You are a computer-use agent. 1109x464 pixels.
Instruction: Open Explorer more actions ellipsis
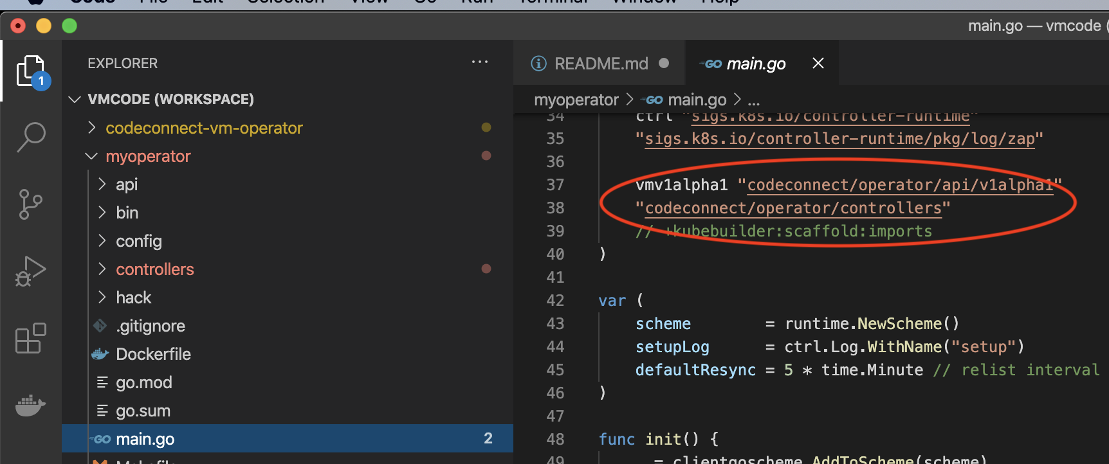click(x=480, y=62)
